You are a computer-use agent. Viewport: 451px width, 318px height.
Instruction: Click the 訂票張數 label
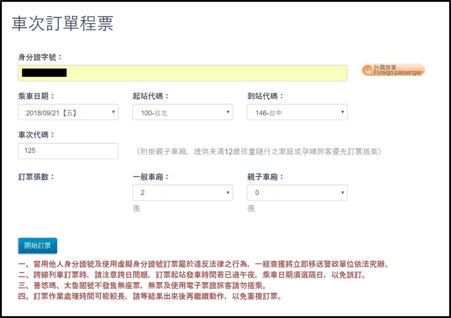click(36, 176)
